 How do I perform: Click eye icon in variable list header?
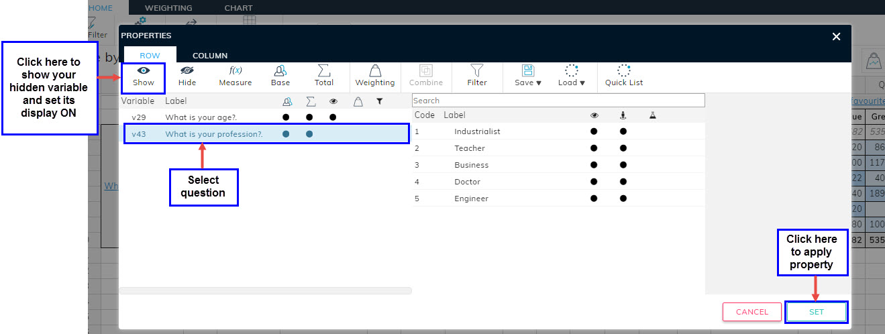point(333,101)
